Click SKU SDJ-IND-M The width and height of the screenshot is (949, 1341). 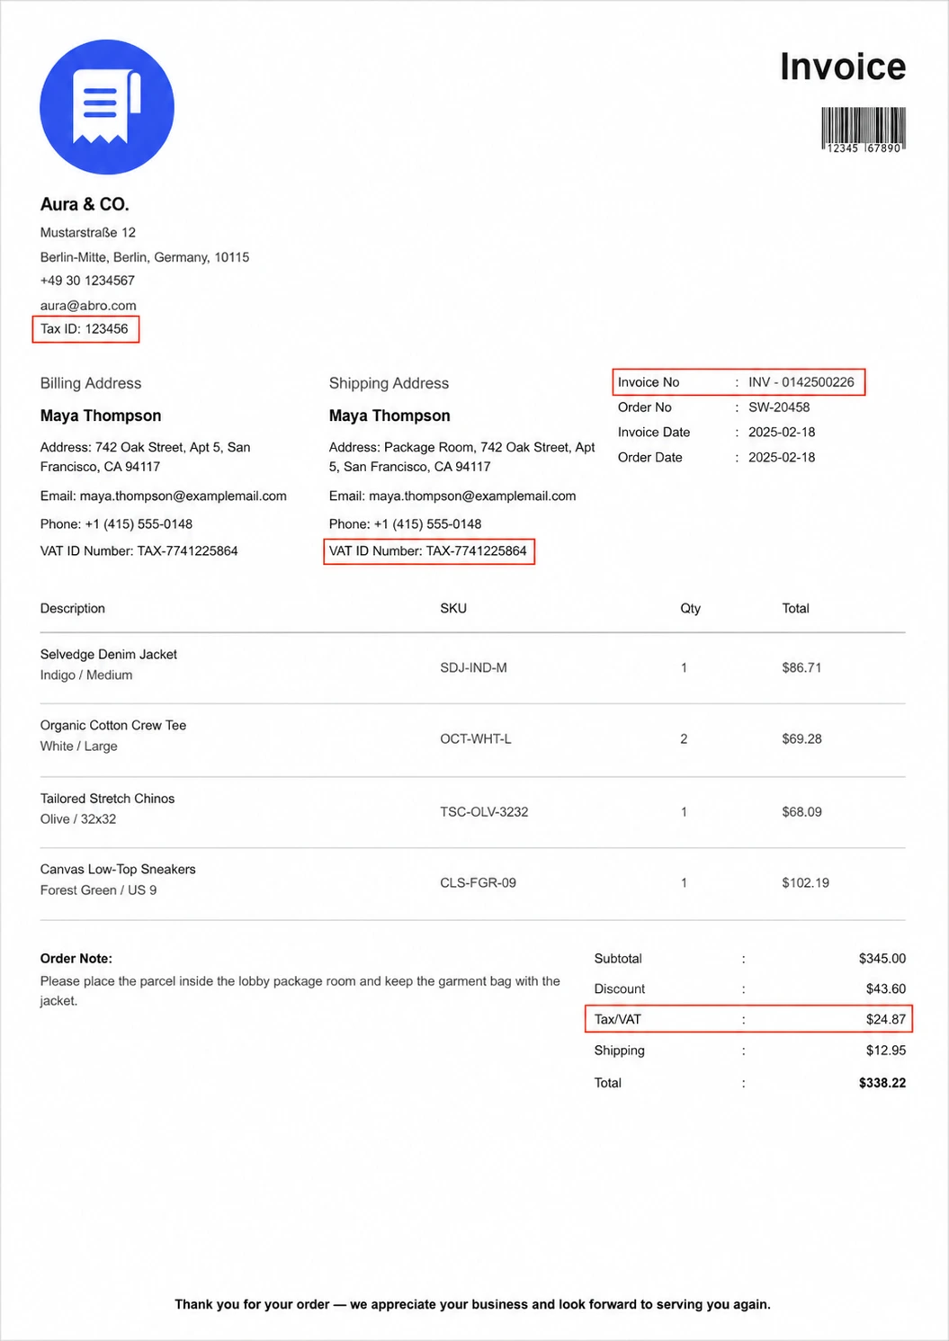click(473, 668)
